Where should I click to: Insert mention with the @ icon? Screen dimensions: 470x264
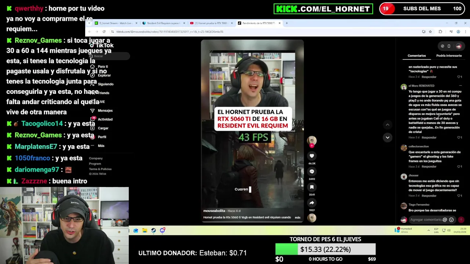point(445,220)
